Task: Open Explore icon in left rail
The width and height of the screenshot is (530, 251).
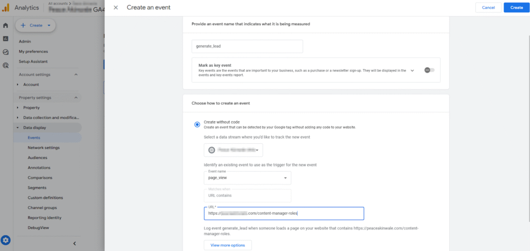Action: [6, 52]
